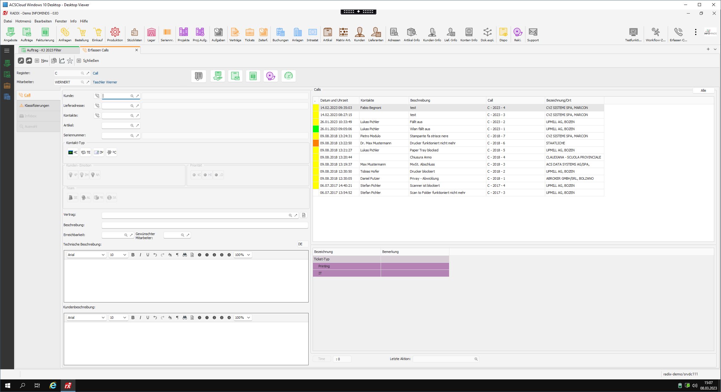This screenshot has height=392, width=721.
Task: Open the Hilfe menu
Action: (84, 21)
